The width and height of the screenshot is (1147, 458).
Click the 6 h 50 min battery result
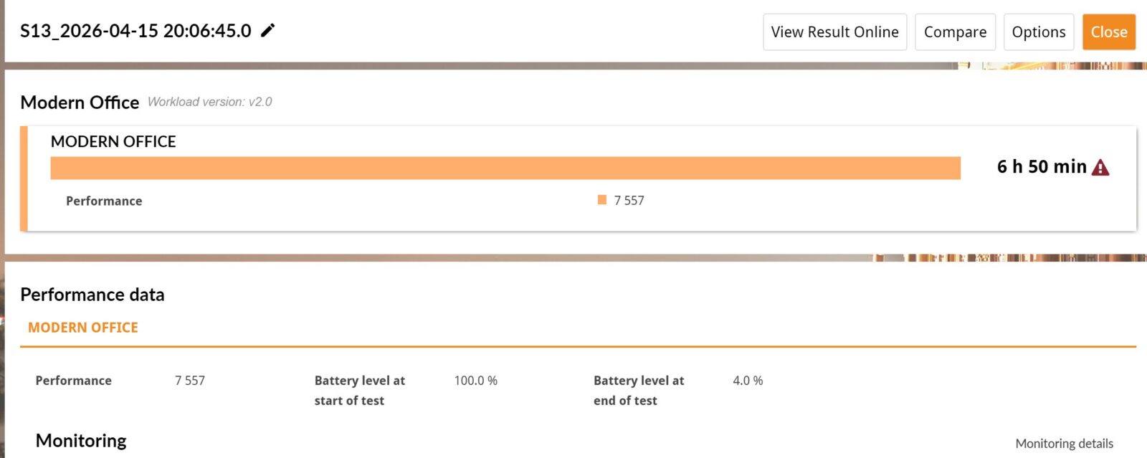coord(1041,167)
